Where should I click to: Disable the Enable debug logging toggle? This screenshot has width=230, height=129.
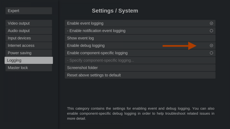tap(211, 46)
